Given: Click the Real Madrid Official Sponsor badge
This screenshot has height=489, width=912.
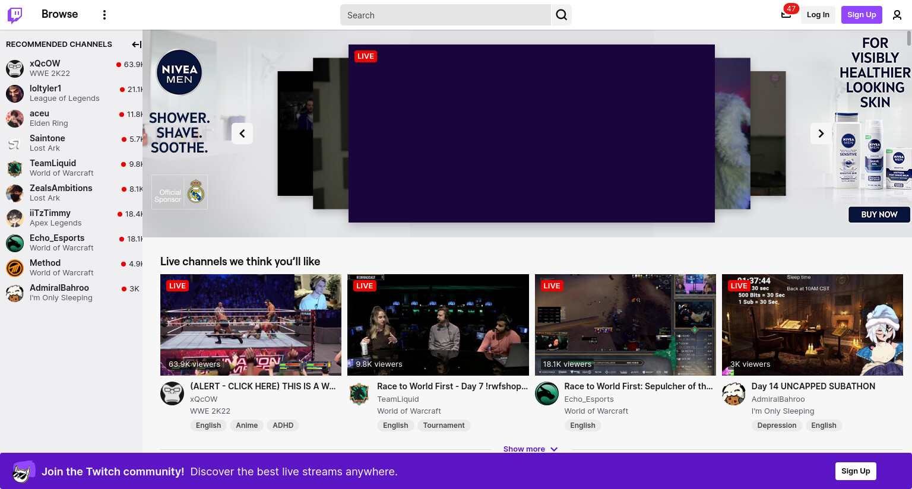Looking at the screenshot, I should pos(179,192).
